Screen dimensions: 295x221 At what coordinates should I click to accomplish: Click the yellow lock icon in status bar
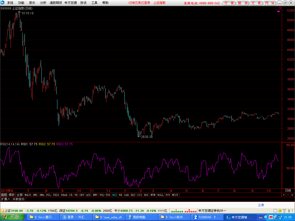click(280, 211)
